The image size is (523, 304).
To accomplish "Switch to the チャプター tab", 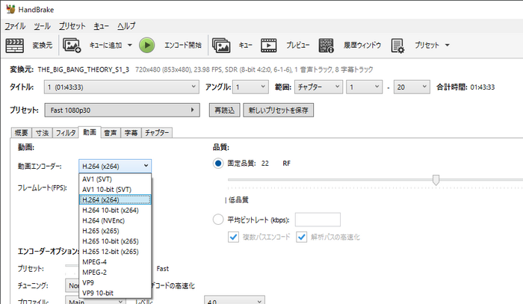I will (157, 133).
